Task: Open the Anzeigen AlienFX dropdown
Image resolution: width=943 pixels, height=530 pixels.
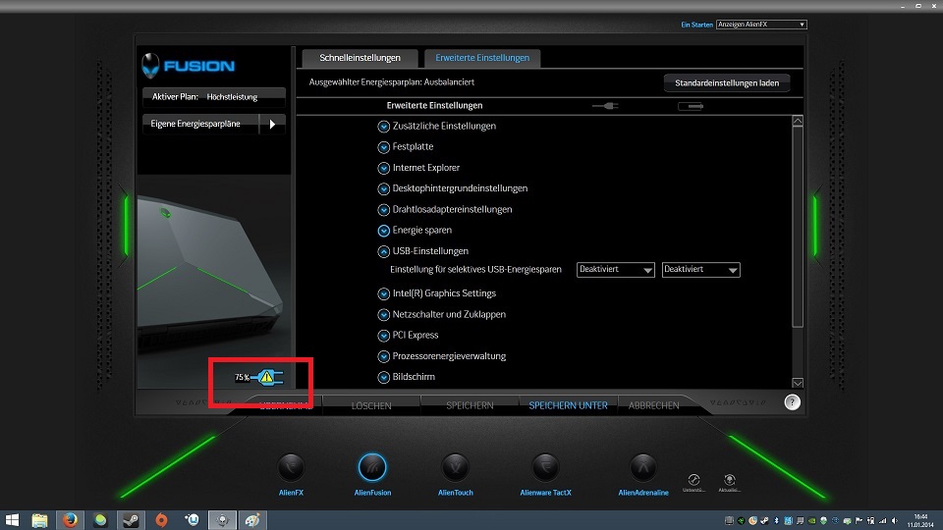Action: [760, 25]
